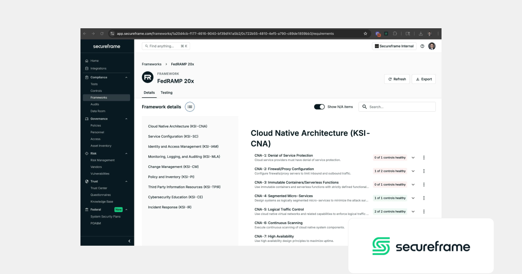Image resolution: width=522 pixels, height=274 pixels.
Task: Open more options for CNA-4 row
Action: pos(424,198)
